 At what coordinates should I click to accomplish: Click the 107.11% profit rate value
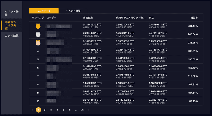click(x=193, y=93)
